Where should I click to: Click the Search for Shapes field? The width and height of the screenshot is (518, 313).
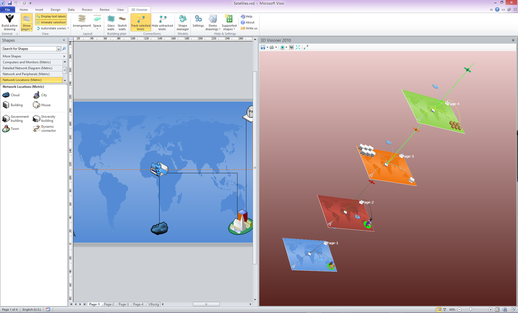coord(29,49)
